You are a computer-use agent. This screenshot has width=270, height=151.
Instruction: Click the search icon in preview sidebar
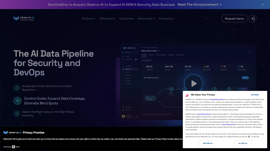point(123,56)
